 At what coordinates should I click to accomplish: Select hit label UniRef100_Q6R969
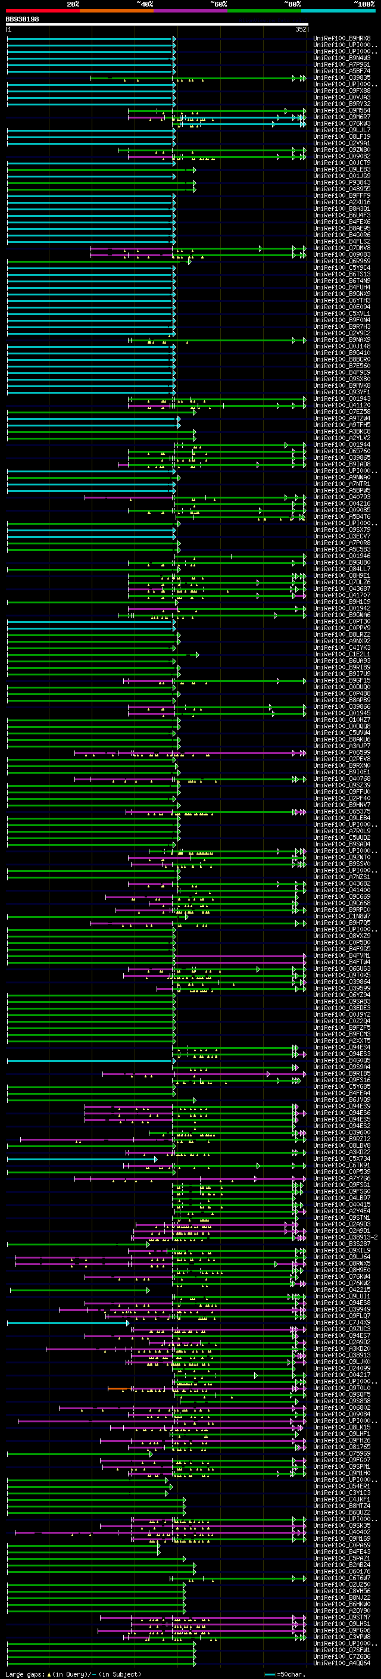tap(342, 261)
